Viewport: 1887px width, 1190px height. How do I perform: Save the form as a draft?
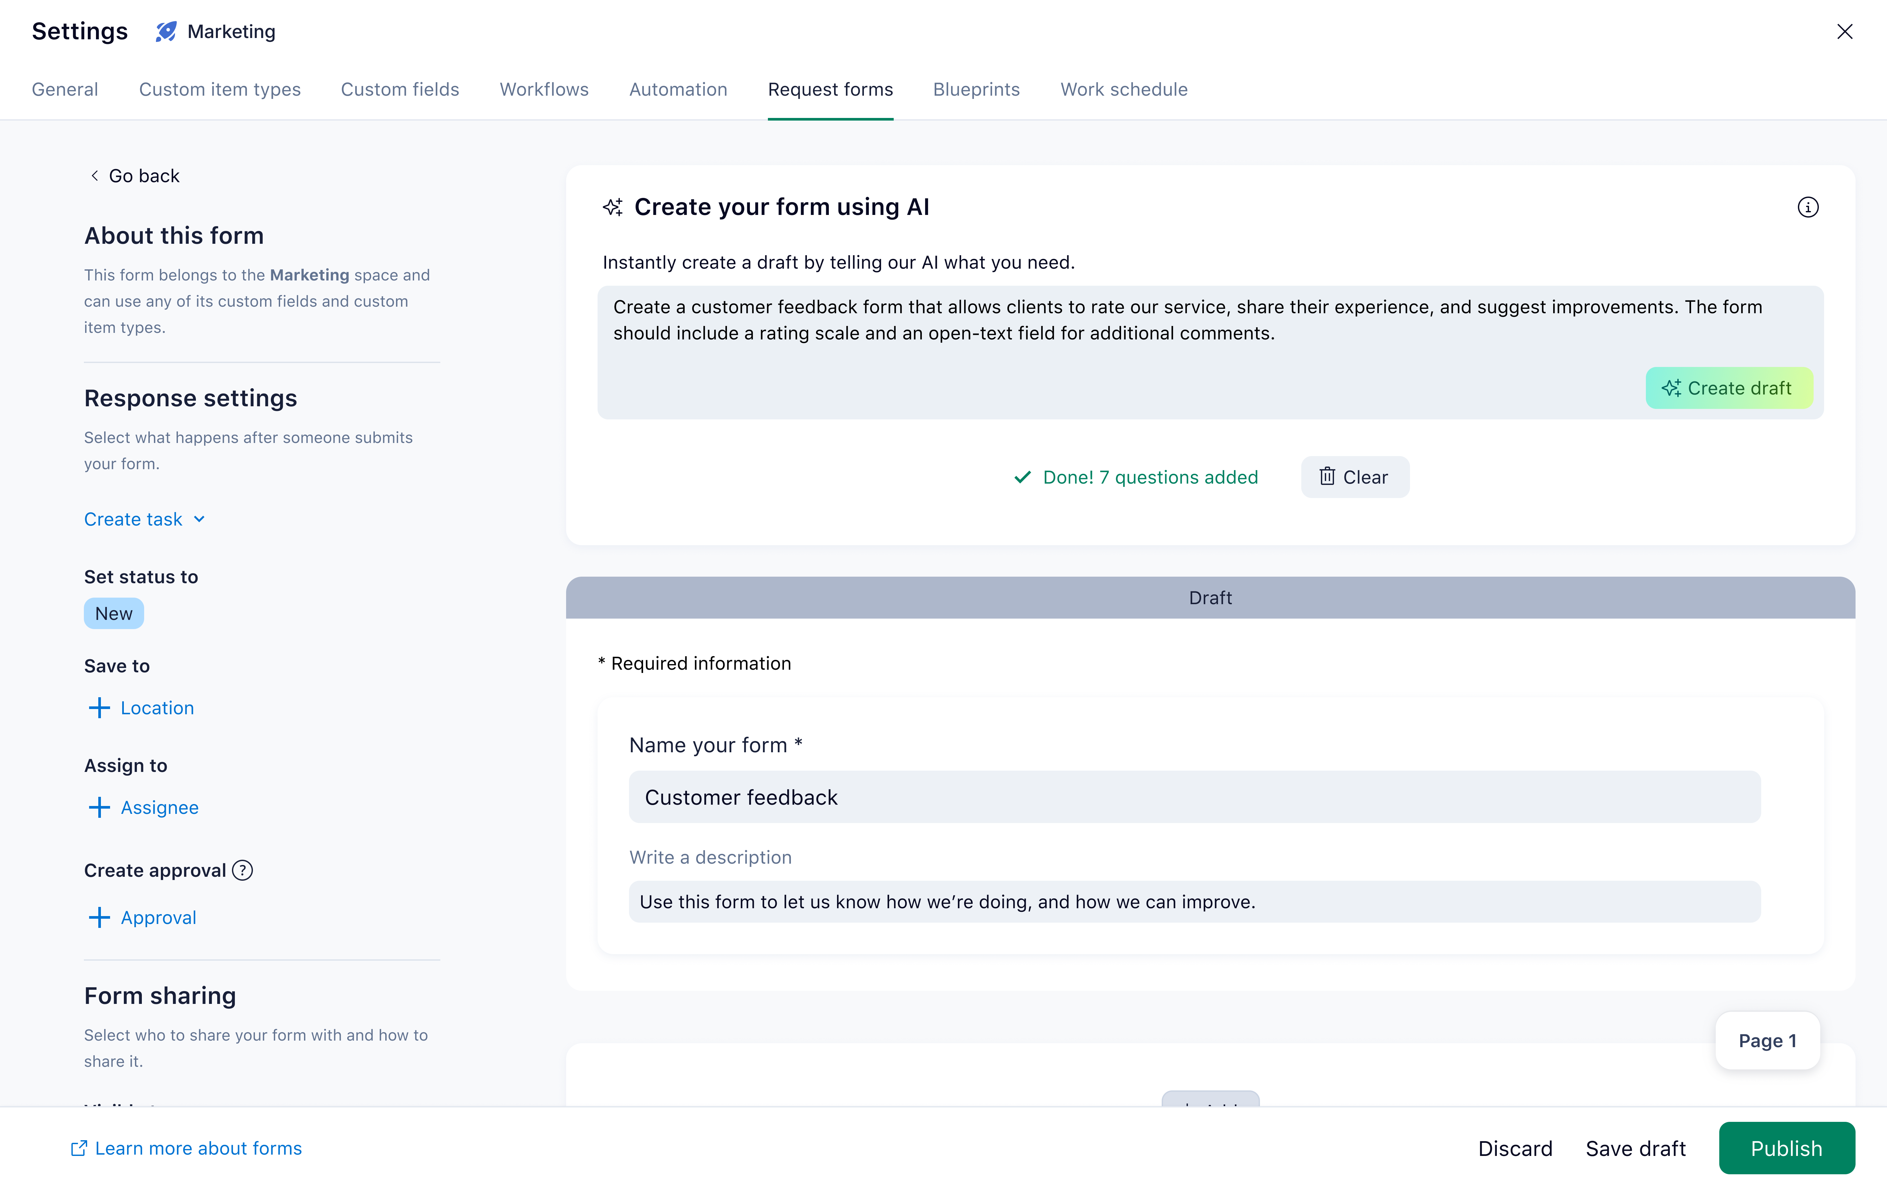coord(1635,1148)
